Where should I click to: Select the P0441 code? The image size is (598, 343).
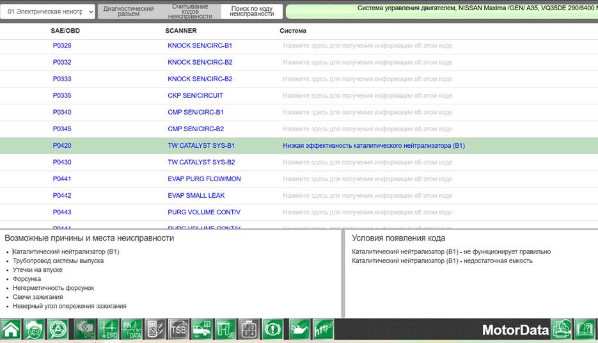pyautogui.click(x=62, y=179)
